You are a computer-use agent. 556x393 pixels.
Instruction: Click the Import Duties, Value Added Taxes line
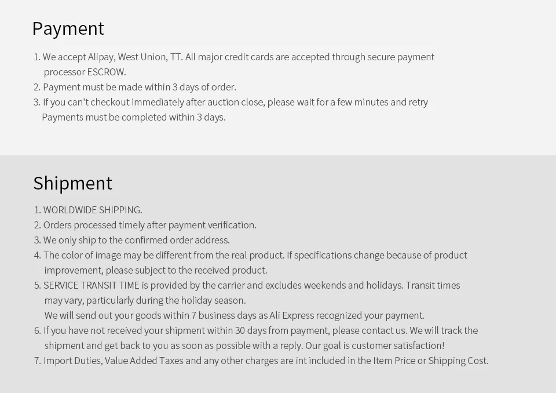pos(261,361)
